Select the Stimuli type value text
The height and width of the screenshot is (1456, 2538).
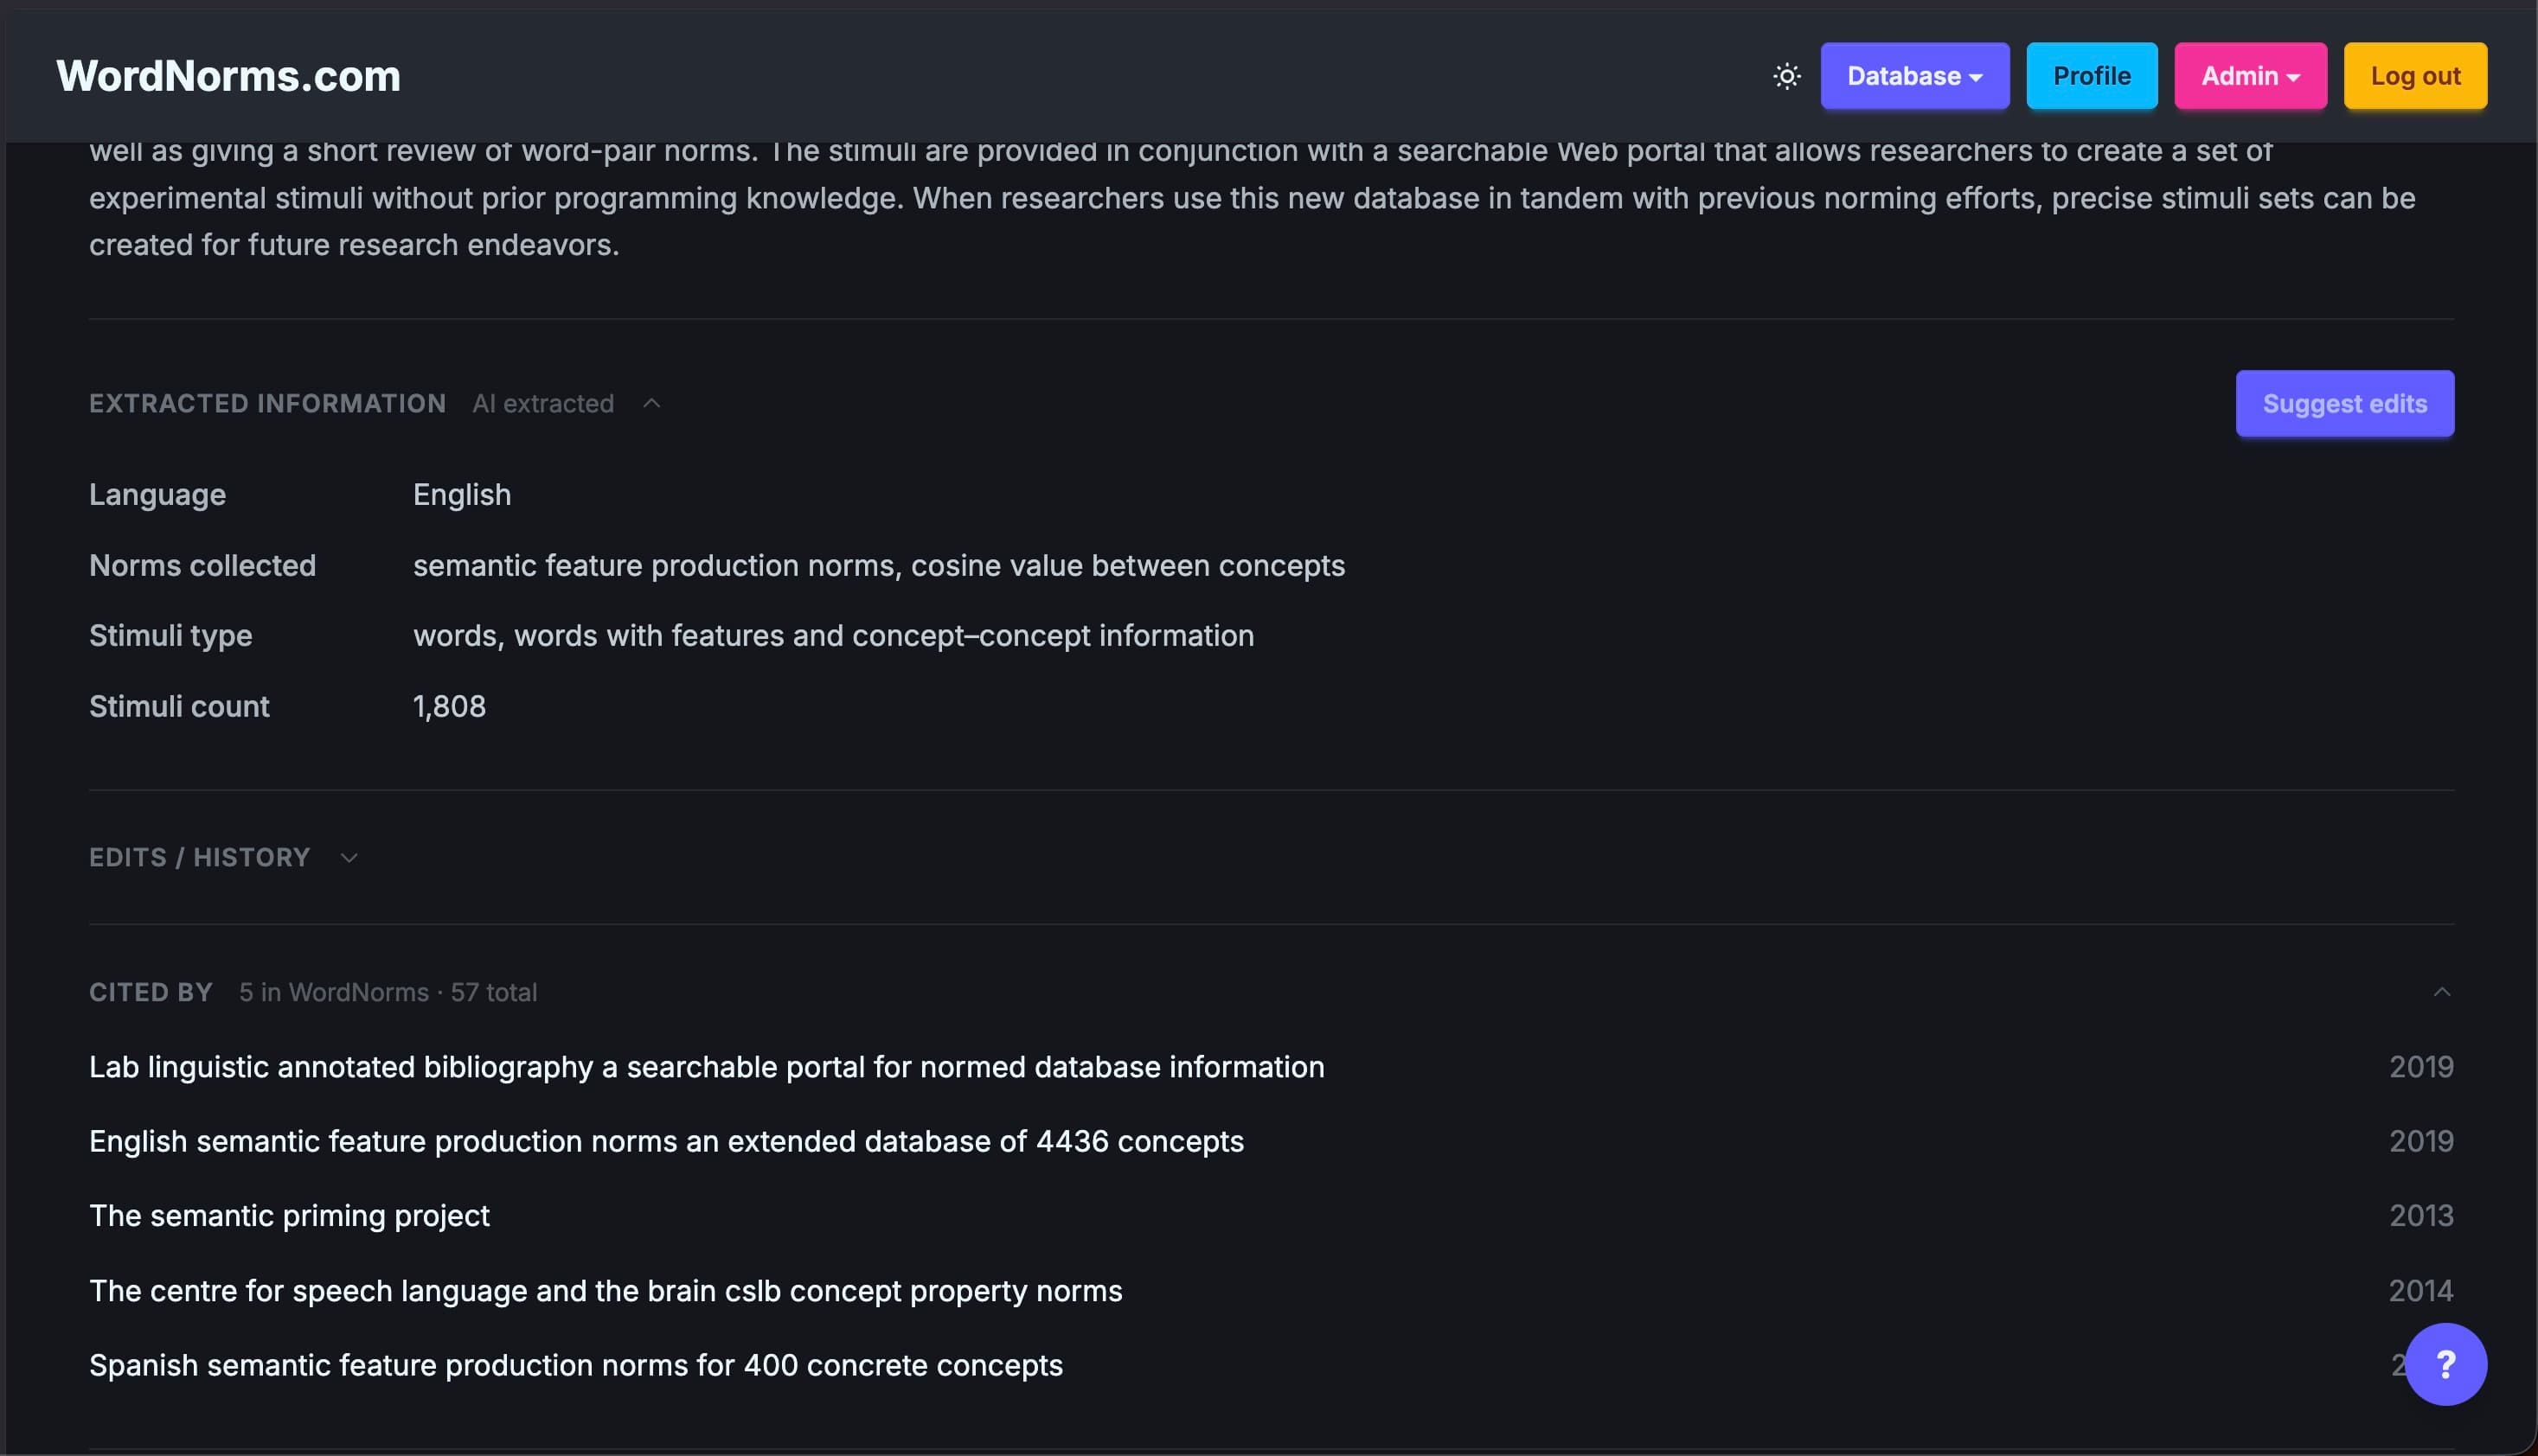[x=833, y=636]
